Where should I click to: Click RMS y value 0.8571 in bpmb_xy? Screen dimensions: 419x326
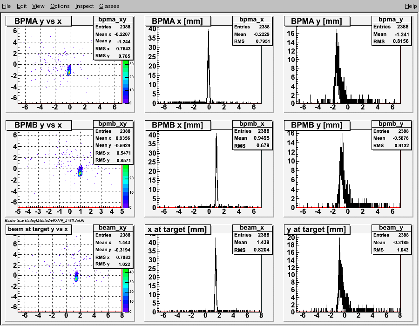123,160
